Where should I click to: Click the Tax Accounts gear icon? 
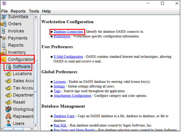coord(8,88)
